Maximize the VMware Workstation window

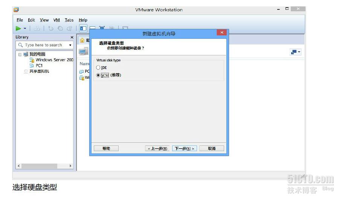tap(287, 9)
